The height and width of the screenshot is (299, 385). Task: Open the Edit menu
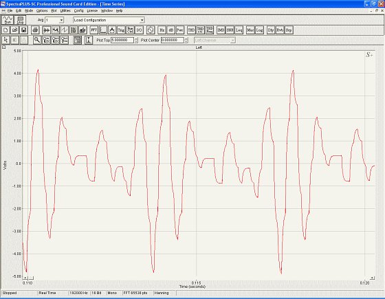tap(19, 11)
